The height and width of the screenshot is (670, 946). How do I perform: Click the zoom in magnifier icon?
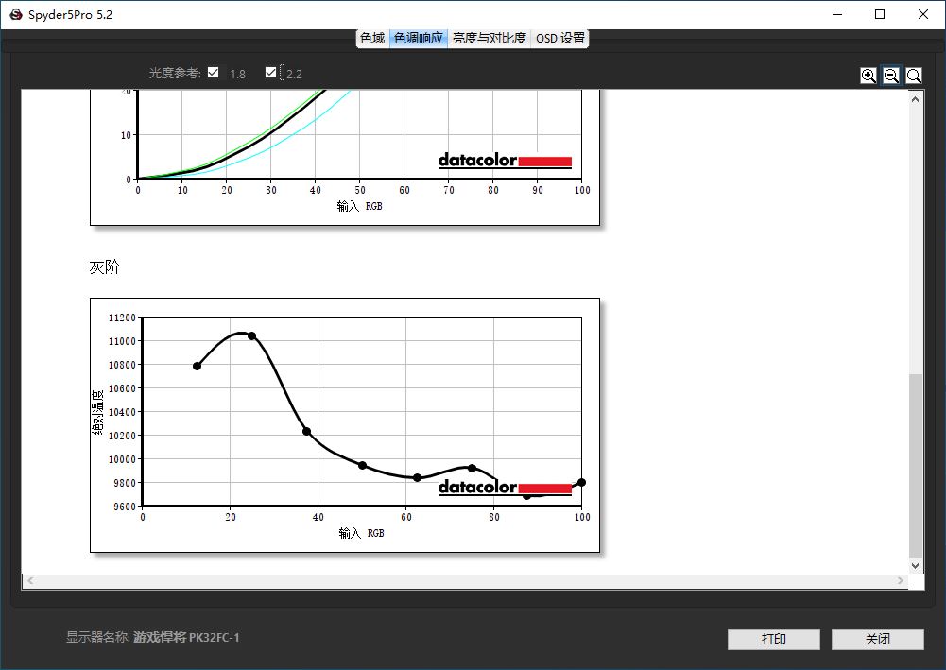(869, 77)
